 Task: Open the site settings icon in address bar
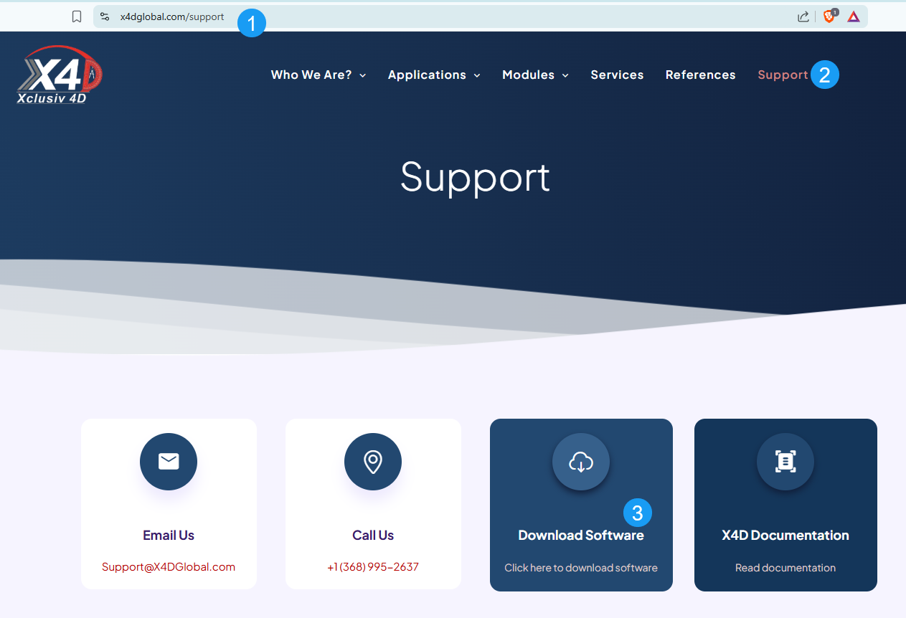[105, 16]
